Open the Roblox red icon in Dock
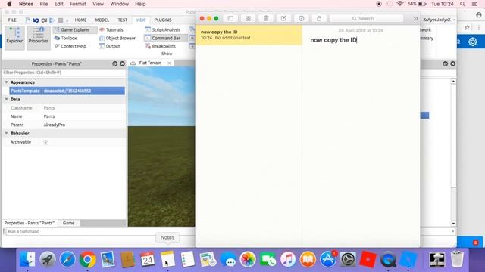The height and width of the screenshot is (272, 485). 368,260
